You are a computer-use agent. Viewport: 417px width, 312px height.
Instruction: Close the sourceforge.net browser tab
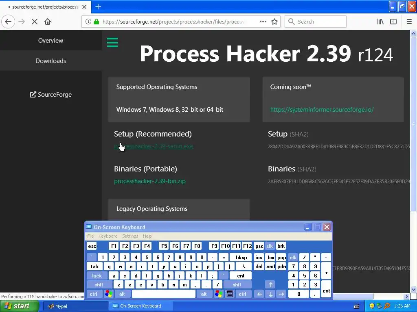pos(84,7)
